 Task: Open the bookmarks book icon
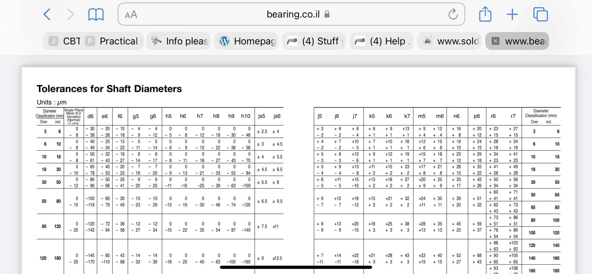click(96, 14)
